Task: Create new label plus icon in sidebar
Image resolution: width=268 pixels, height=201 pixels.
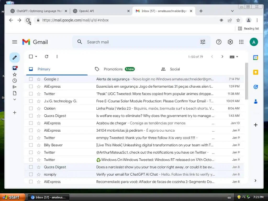Action: click(15, 113)
